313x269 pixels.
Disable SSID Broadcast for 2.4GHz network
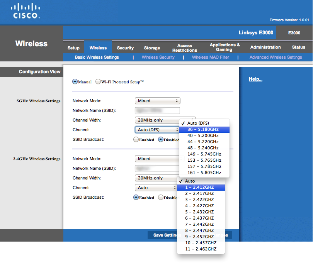161,197
